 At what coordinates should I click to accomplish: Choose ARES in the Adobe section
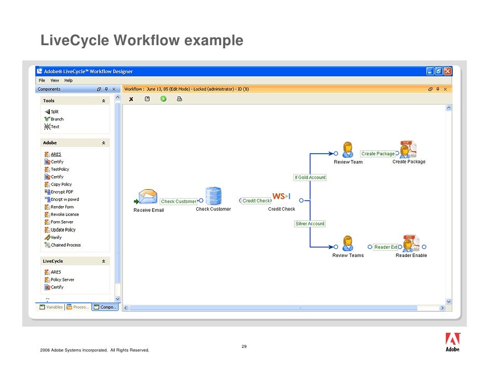click(x=53, y=154)
